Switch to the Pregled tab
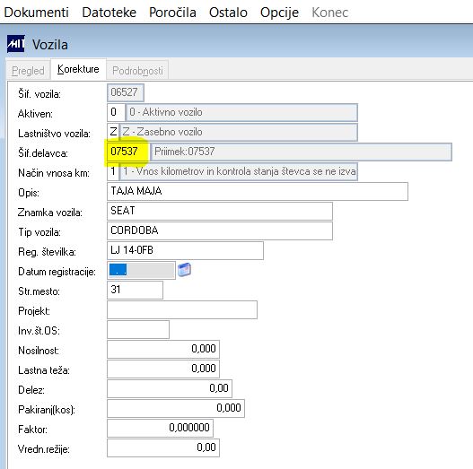 click(28, 71)
